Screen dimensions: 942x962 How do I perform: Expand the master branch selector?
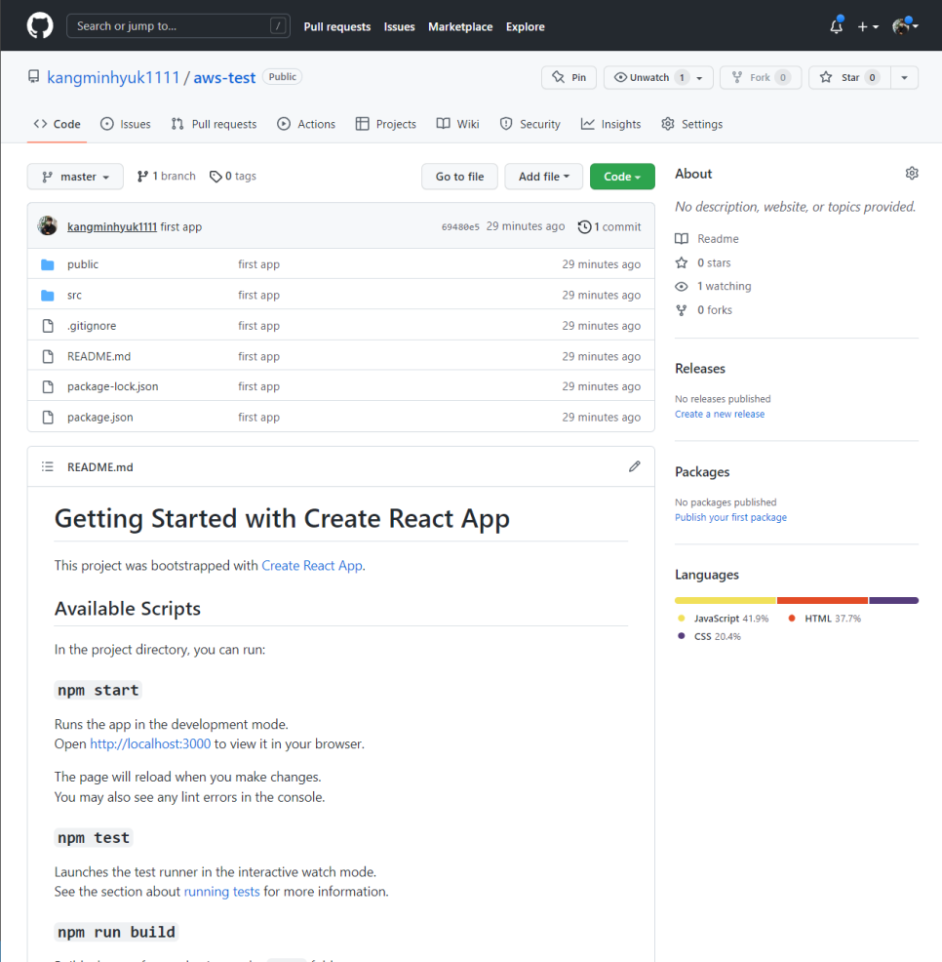point(75,177)
